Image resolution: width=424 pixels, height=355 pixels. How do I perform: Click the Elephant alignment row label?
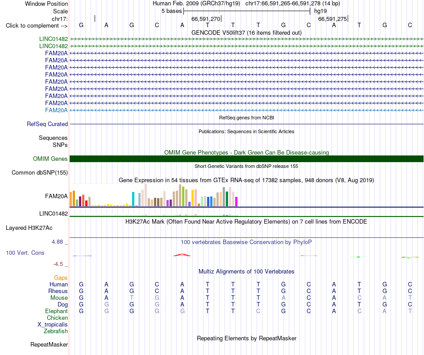click(x=56, y=311)
